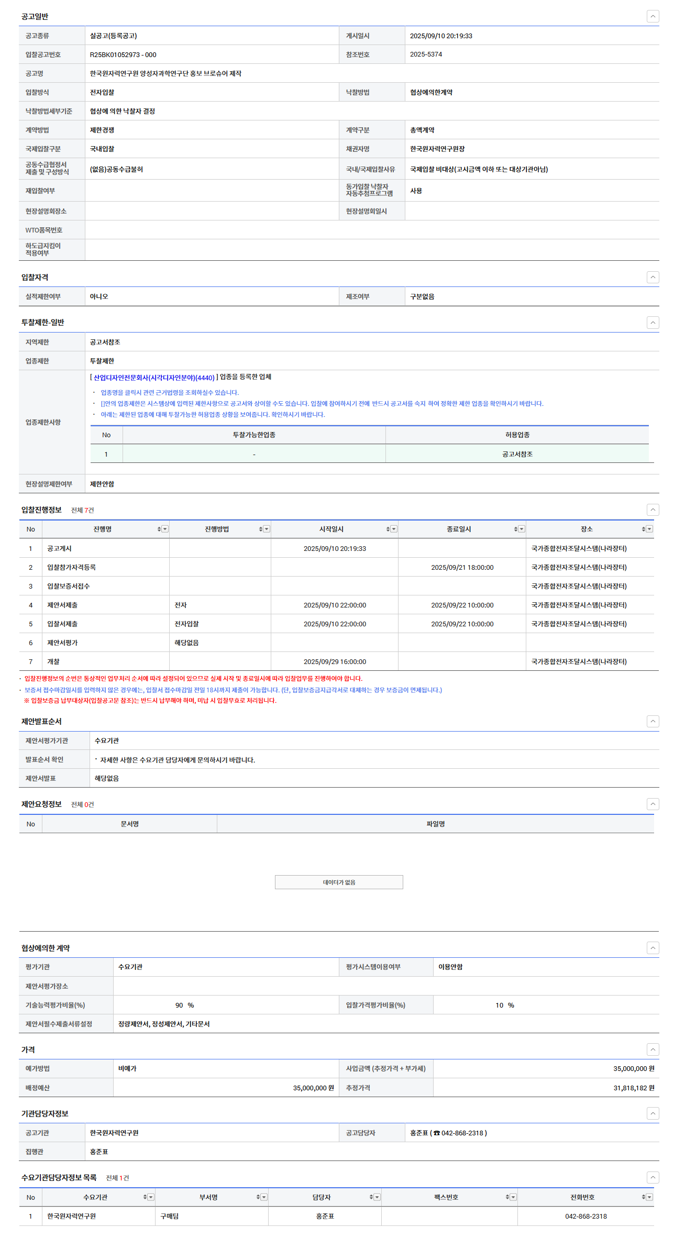This screenshot has width=674, height=1249.
Task: Sort the 부서명 column
Action: point(258,1197)
